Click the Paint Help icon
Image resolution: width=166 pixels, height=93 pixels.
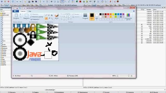(x=134, y=11)
